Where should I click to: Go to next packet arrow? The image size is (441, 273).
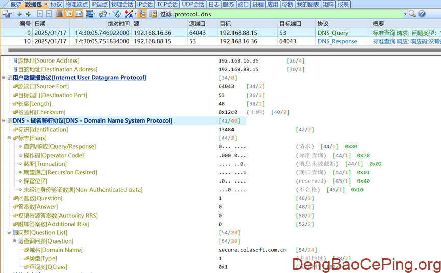(x=28, y=14)
